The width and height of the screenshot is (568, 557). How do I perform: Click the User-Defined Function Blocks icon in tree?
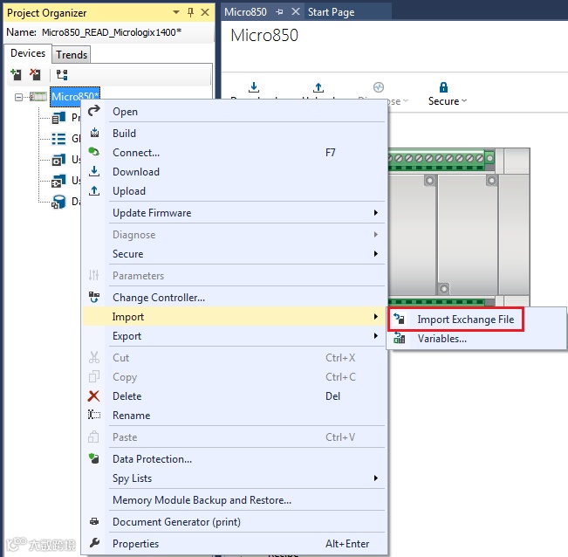(58, 160)
